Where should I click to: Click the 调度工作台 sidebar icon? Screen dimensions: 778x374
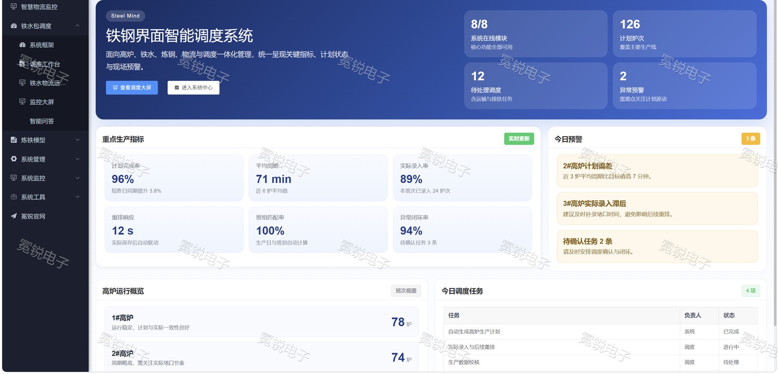click(x=22, y=64)
